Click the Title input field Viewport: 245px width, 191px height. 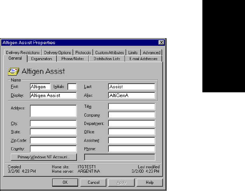point(131,106)
